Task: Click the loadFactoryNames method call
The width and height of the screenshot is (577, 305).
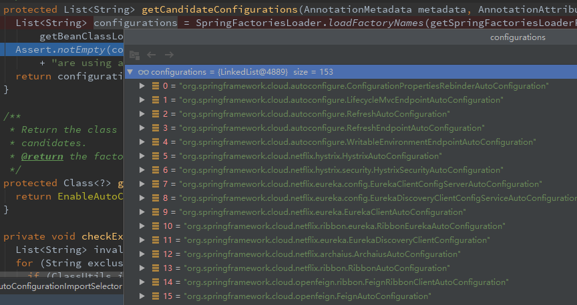Action: click(376, 23)
